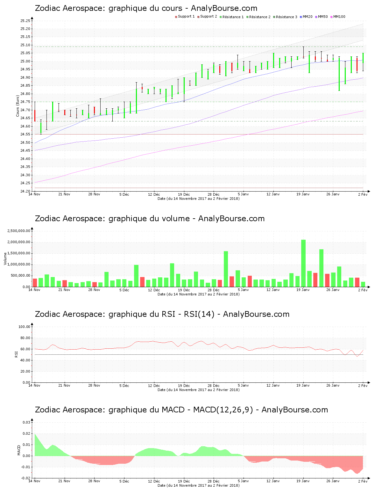Click the 'graphique du RSI - RSI(14)' title
382x494 pixels.
162,314
